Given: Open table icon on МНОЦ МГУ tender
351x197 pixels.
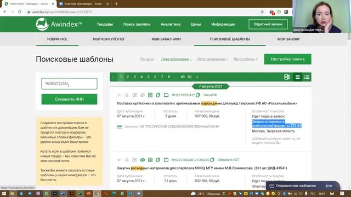Looking at the screenshot, I should point(150,160).
